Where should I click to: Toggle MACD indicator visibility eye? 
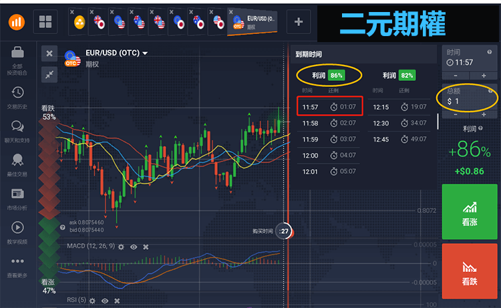[134, 247]
